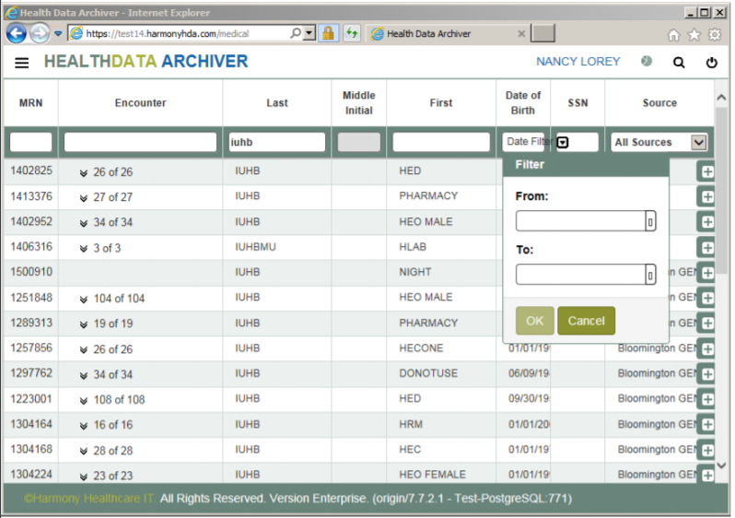Click plus icon on MRN 1304164 row
The width and height of the screenshot is (735, 518).
(x=707, y=425)
